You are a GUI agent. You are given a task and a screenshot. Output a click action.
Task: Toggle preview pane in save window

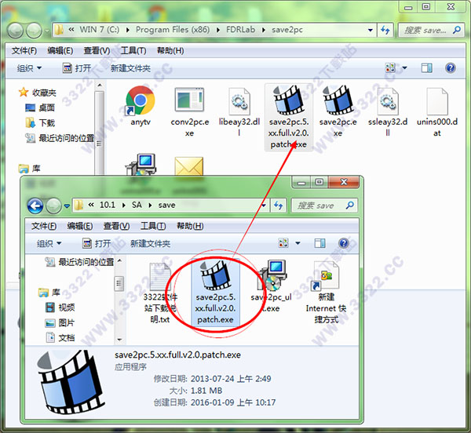point(320,243)
